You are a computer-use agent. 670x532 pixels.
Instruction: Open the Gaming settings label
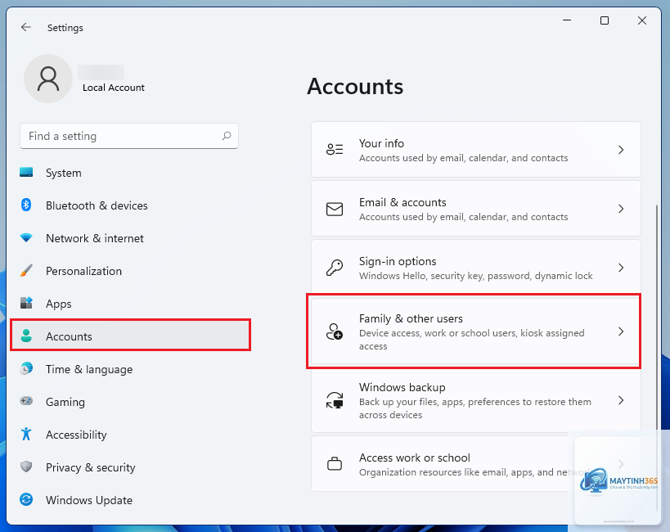point(65,403)
